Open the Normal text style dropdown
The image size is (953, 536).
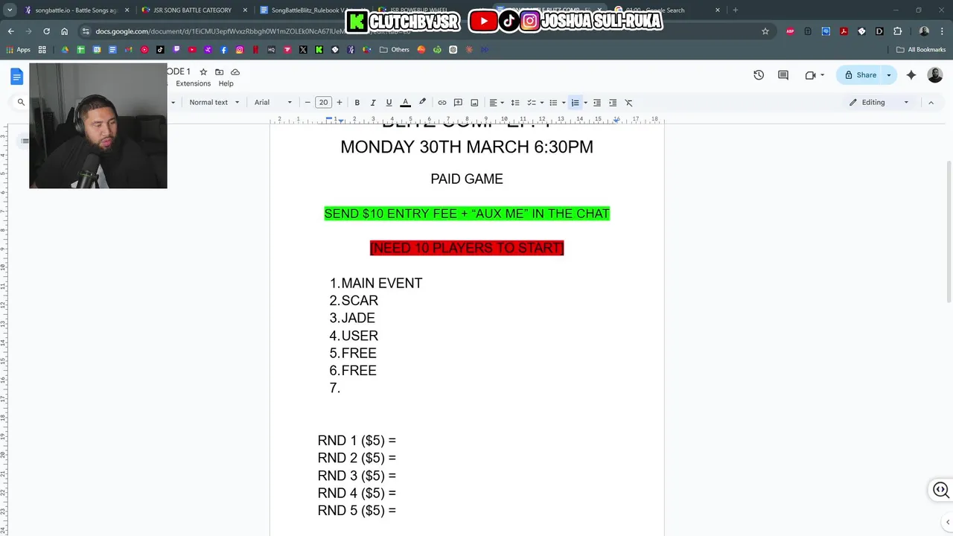214,103
